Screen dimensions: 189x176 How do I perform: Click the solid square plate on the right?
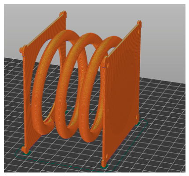[122, 93]
